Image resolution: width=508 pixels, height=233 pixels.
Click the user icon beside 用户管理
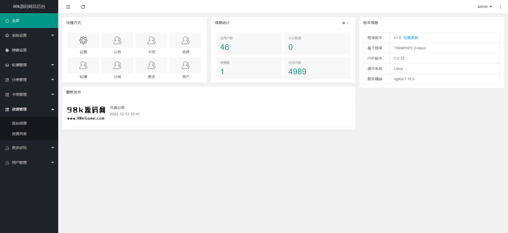[x=7, y=163]
